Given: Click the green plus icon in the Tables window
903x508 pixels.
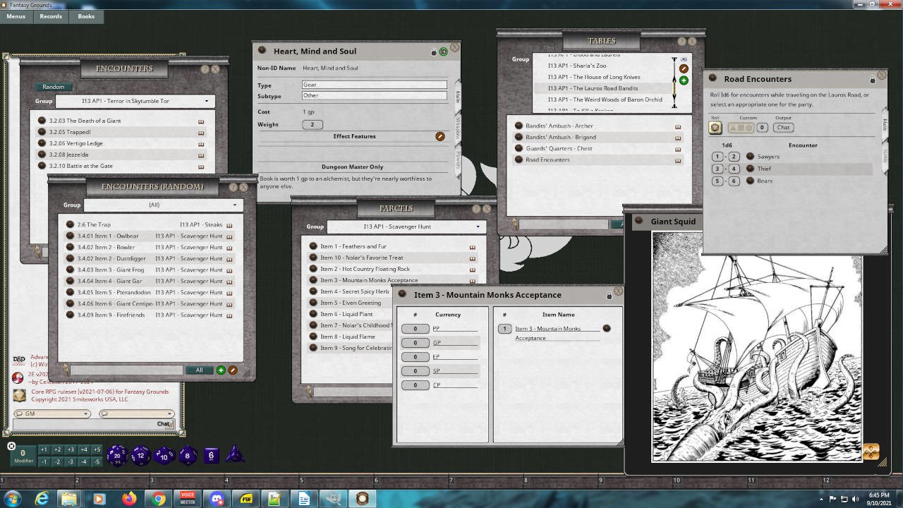Looking at the screenshot, I should coord(683,80).
